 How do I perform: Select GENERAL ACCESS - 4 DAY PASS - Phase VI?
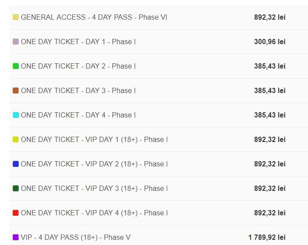[94, 17]
